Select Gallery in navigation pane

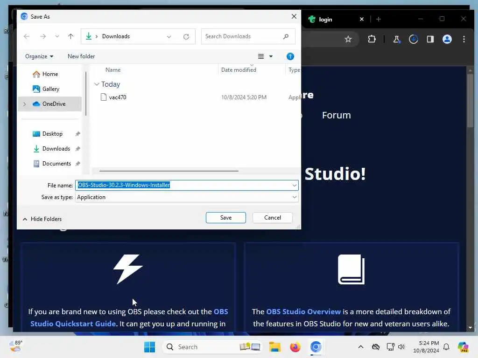(50, 89)
